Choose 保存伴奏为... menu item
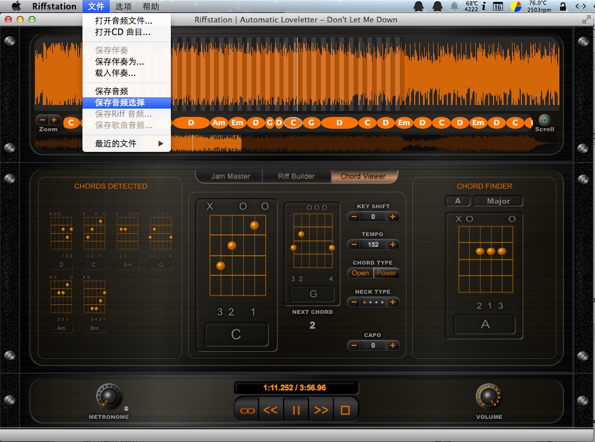The width and height of the screenshot is (595, 442). tap(126, 62)
